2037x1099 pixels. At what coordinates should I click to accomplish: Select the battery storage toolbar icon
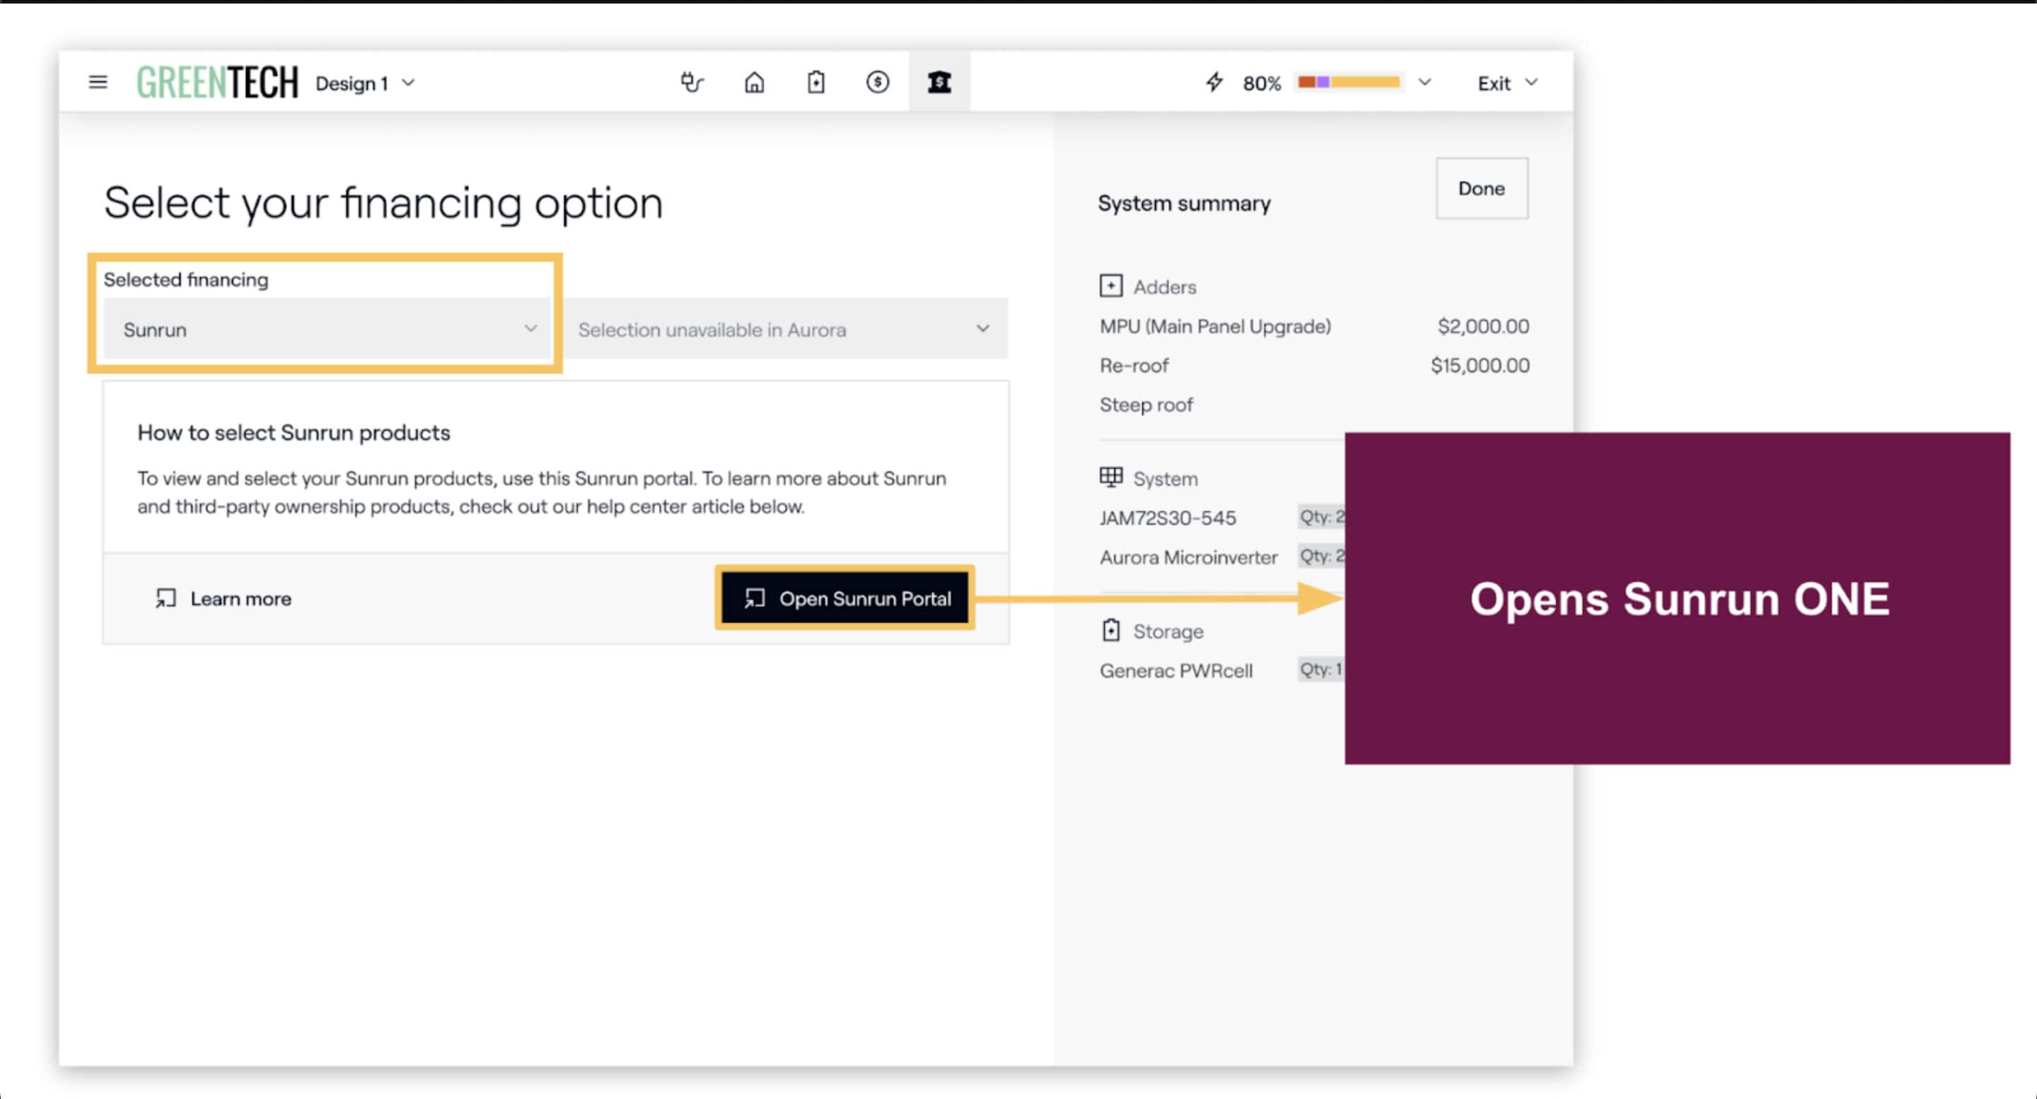tap(816, 82)
